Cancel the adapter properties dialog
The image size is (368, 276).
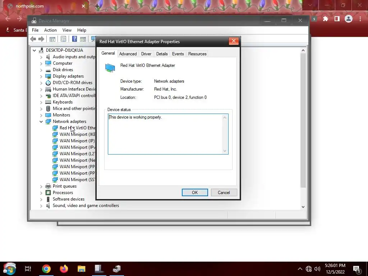click(224, 193)
